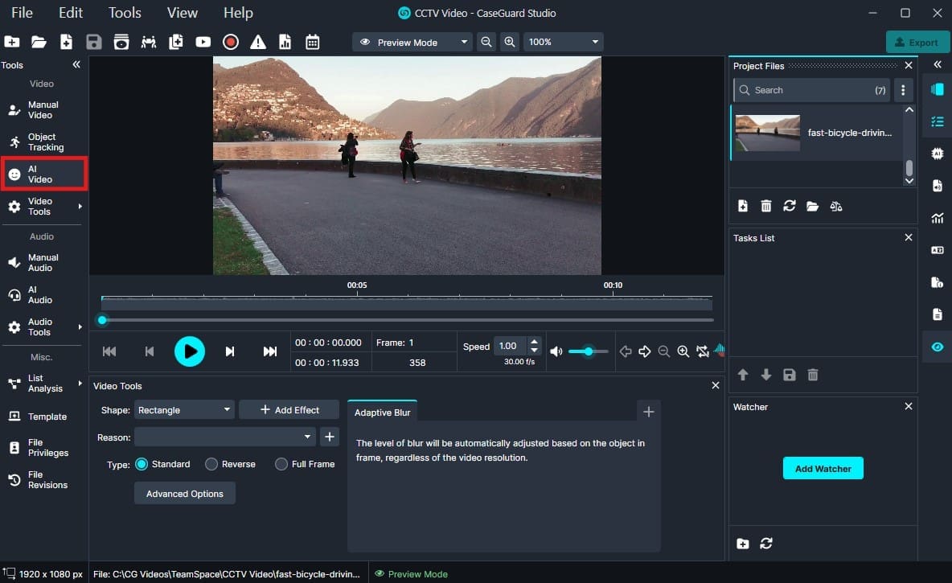Open the YouTube import icon

[203, 42]
